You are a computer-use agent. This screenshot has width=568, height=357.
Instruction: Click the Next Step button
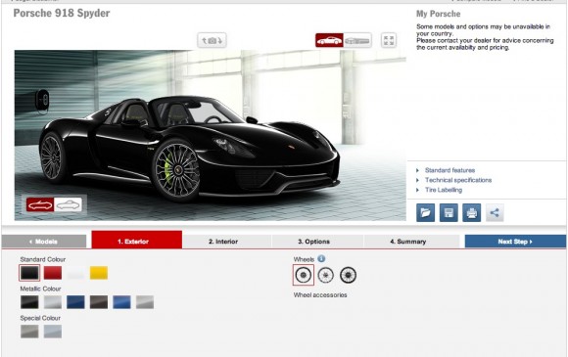515,242
